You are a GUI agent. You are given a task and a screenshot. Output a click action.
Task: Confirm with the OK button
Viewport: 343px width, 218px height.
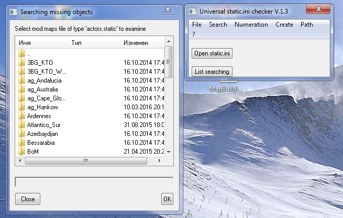coord(168,199)
